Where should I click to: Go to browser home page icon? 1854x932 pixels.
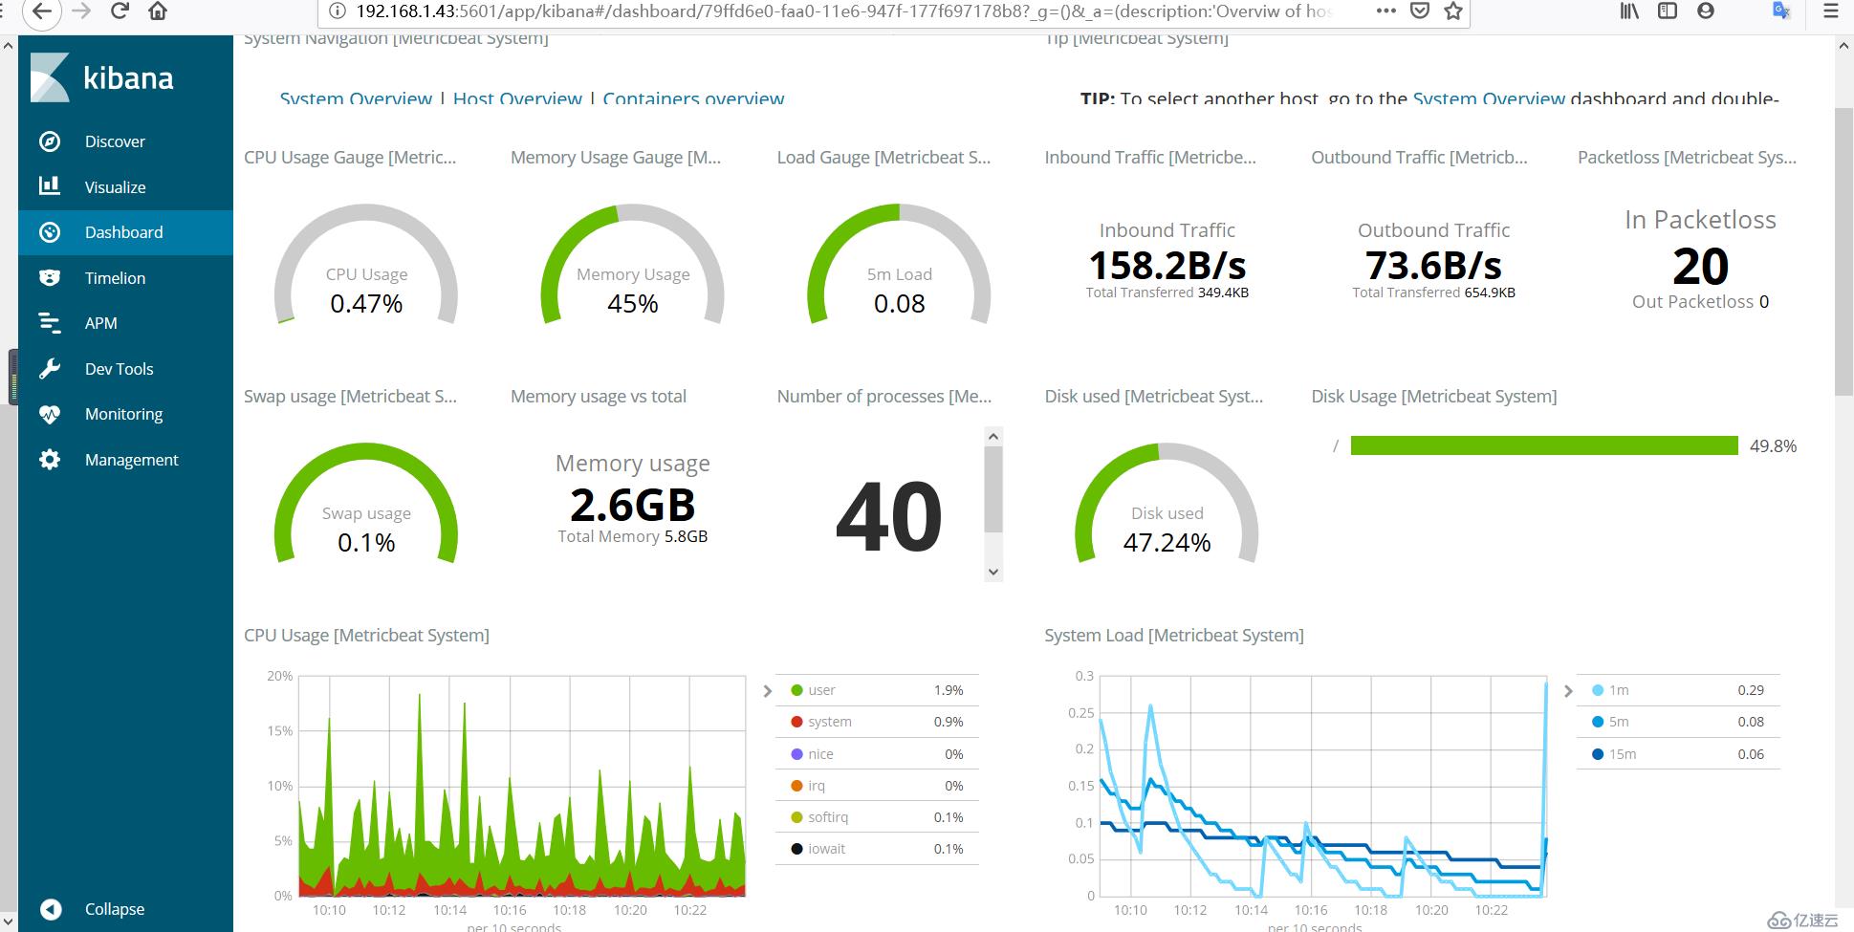[159, 11]
